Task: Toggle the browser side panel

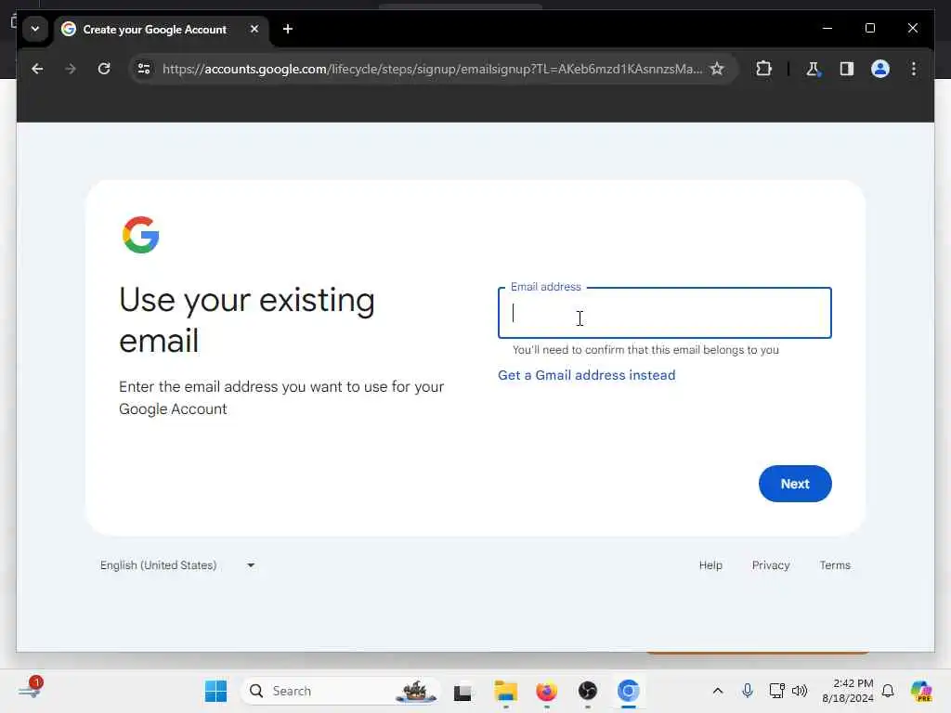Action: click(847, 69)
